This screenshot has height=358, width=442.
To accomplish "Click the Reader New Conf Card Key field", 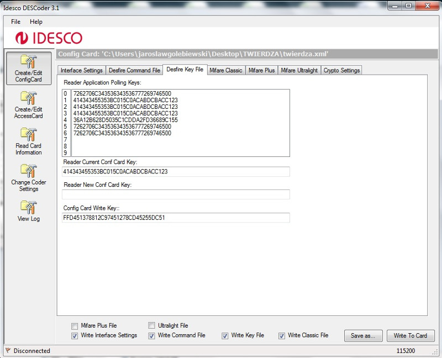I will [176, 194].
